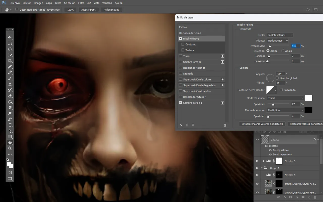Select the Abajo direction radio button
The width and height of the screenshot is (323, 202).
(x=283, y=51)
